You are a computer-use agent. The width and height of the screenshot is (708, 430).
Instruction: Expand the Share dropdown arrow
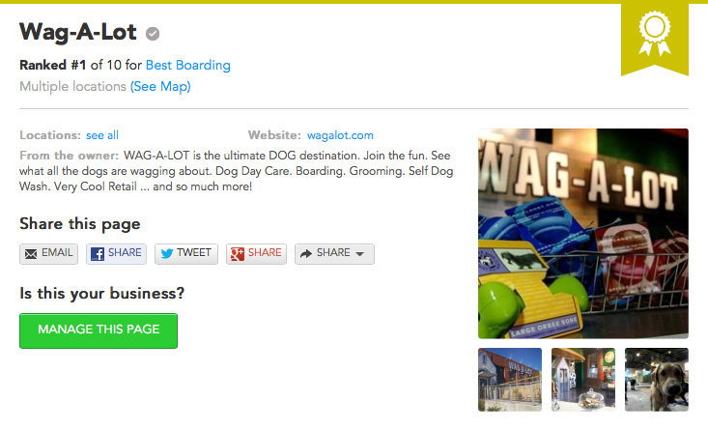360,254
